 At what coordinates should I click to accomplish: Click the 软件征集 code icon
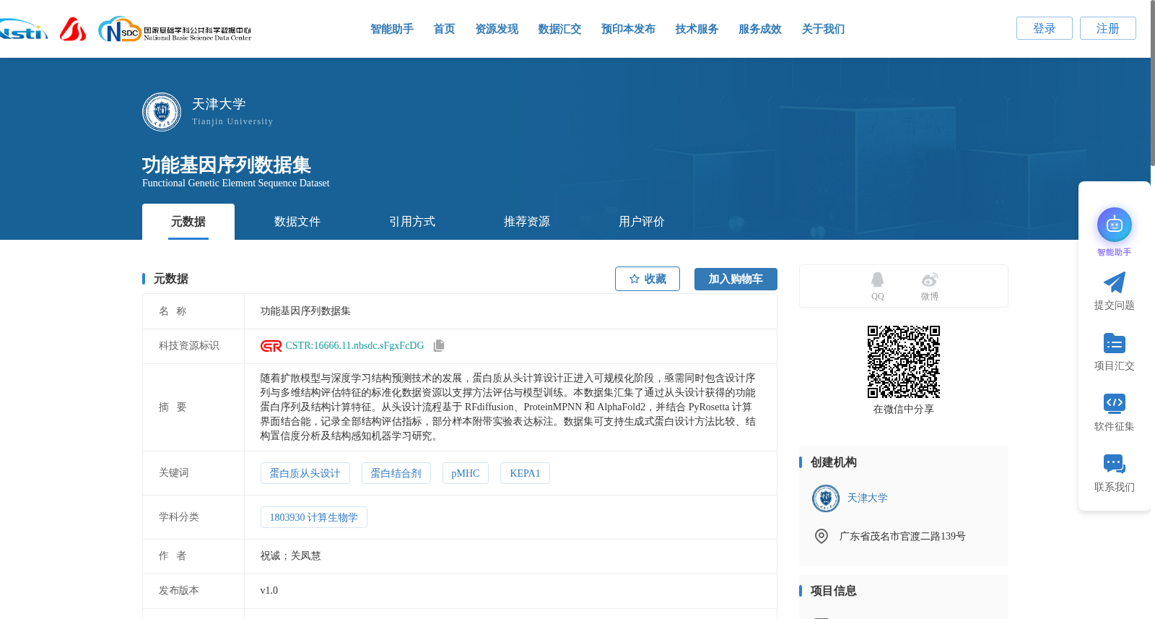pos(1114,403)
